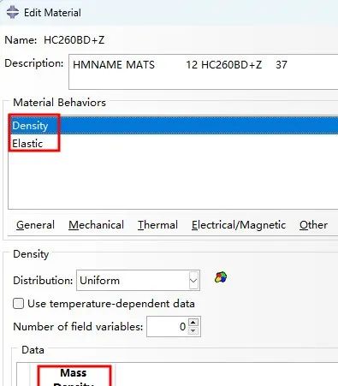
Task: Click the row header of data table
Action: (23, 374)
